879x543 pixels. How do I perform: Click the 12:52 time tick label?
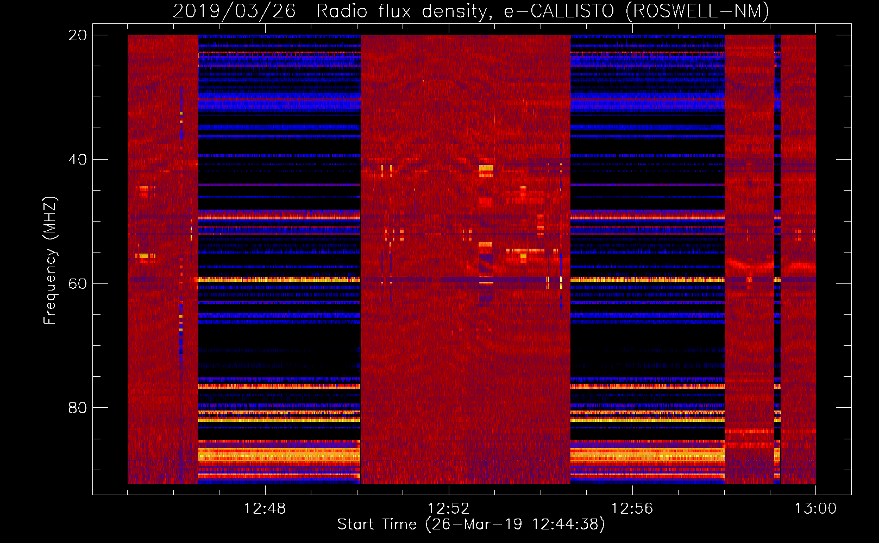[x=448, y=509]
